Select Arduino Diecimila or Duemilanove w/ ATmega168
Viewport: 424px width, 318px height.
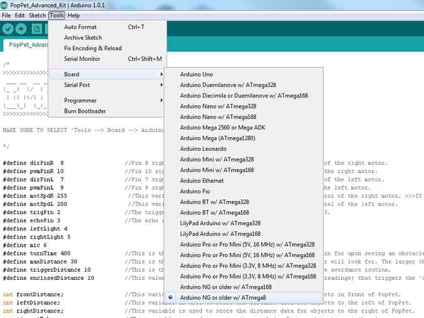point(244,96)
